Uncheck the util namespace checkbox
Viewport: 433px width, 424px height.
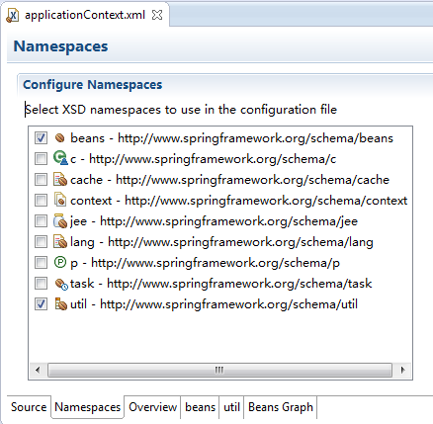point(41,304)
